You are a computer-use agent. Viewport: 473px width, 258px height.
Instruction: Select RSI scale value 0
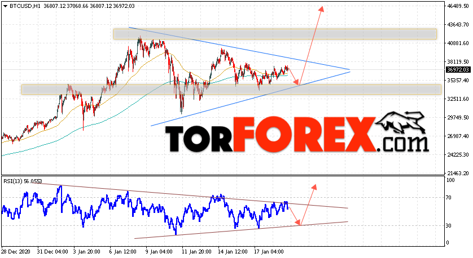448,243
